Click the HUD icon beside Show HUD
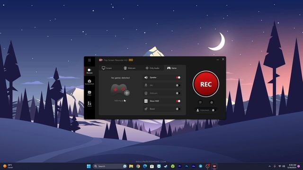Screen dimensions: 303x170 tap(146, 101)
